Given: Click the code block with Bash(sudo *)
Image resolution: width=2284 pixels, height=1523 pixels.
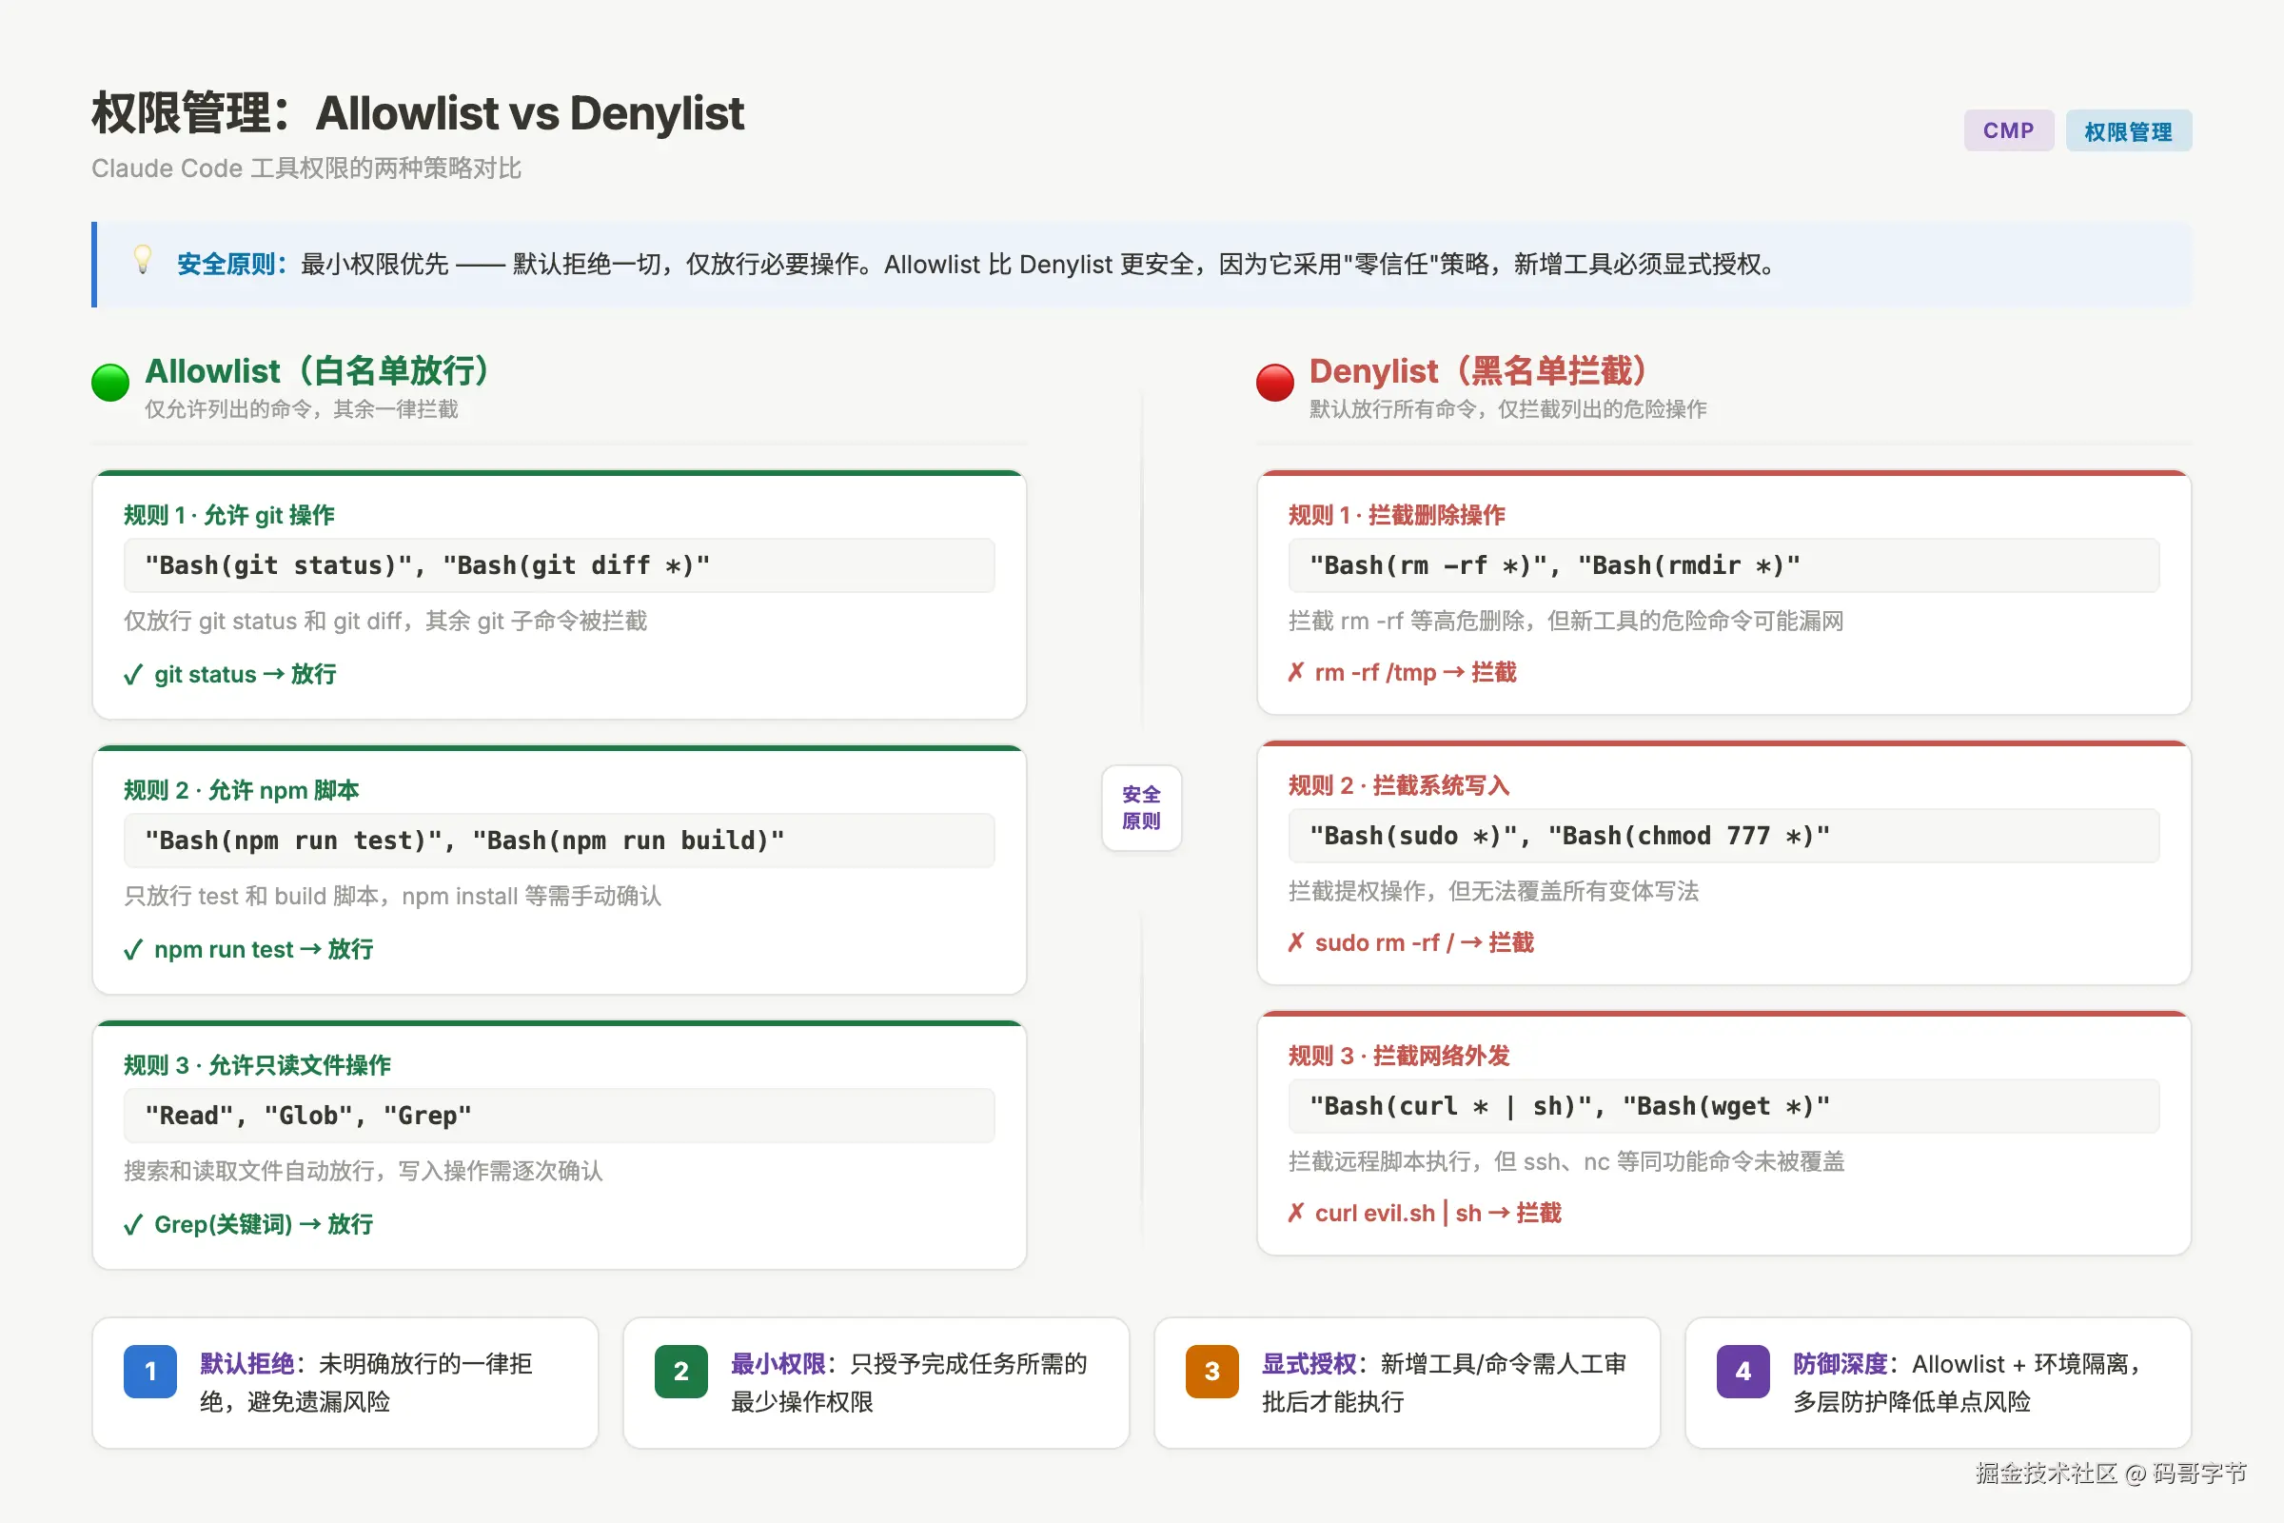Looking at the screenshot, I should (1723, 836).
